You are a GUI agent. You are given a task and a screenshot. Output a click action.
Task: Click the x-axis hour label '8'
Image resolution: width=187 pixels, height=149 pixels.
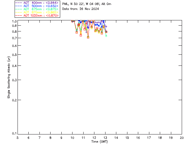coord(51,138)
